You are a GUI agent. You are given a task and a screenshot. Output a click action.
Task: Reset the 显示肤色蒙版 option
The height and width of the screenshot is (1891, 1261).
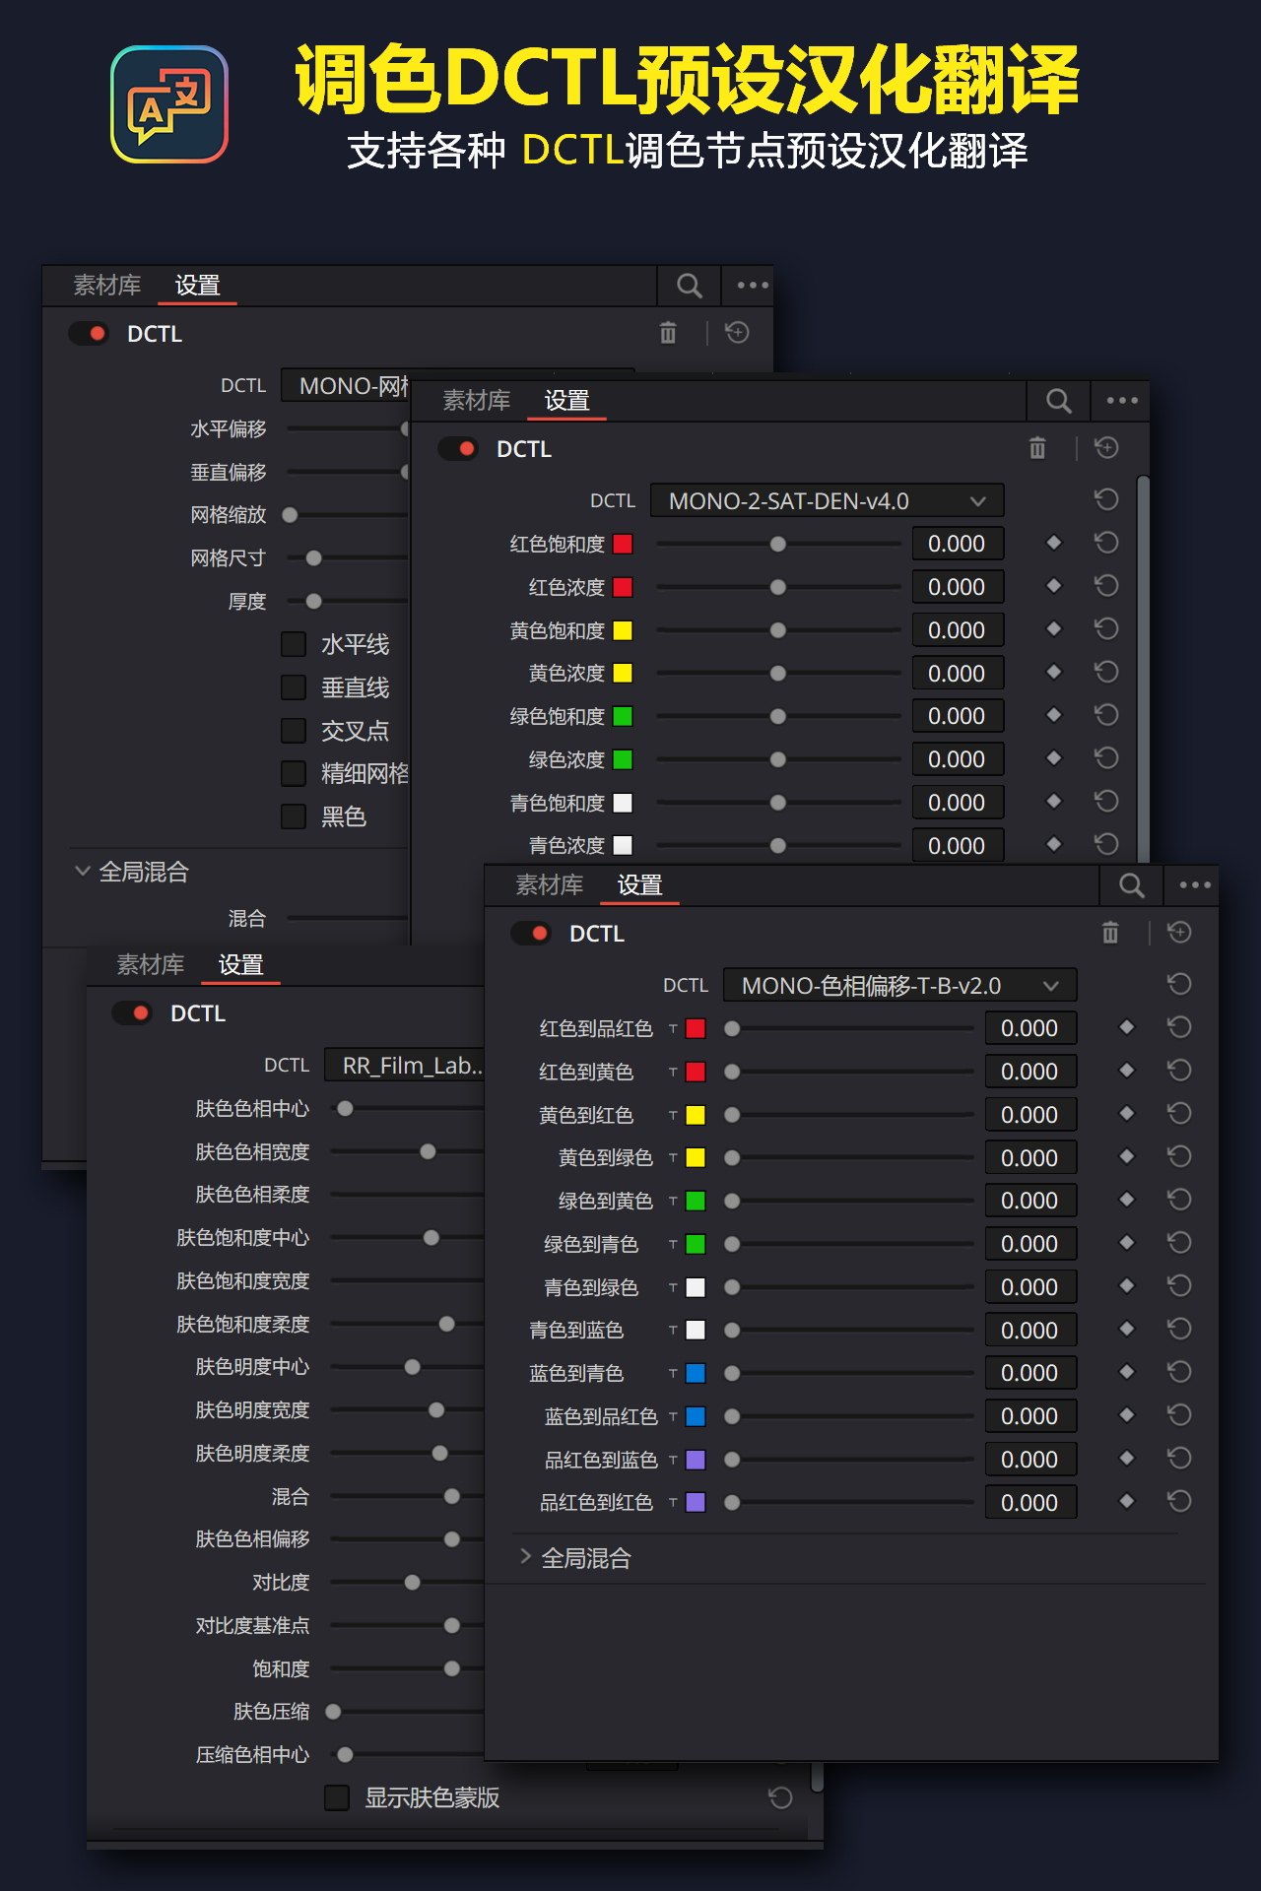tap(780, 1797)
